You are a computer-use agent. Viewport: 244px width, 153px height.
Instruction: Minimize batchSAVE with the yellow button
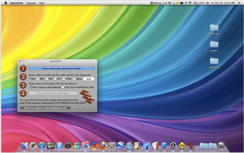coord(23,61)
